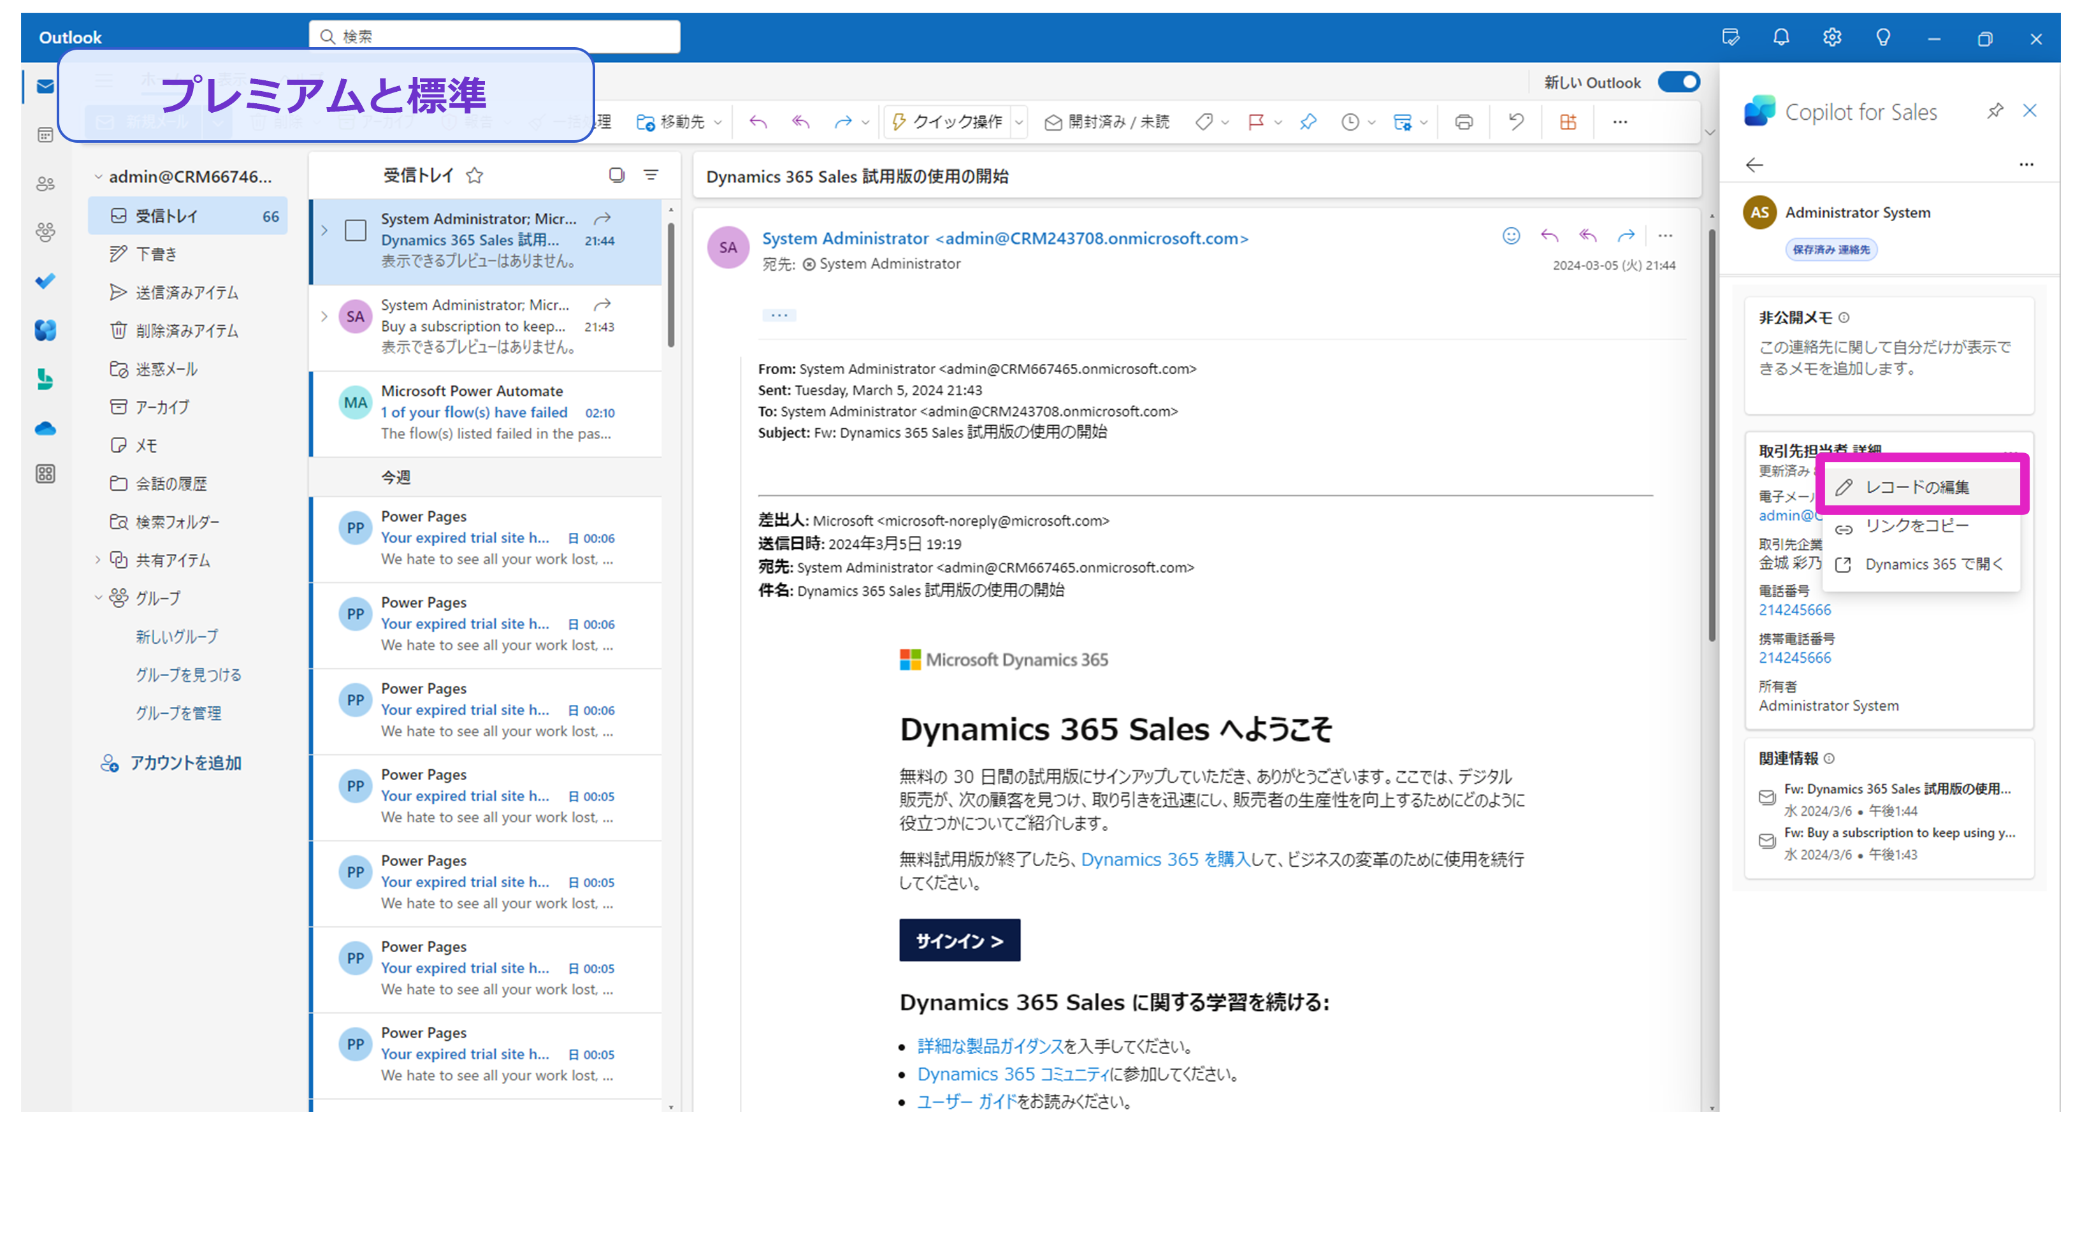The image size is (2080, 1239).
Task: Click the notifications bell icon in title bar
Action: coord(1781,38)
